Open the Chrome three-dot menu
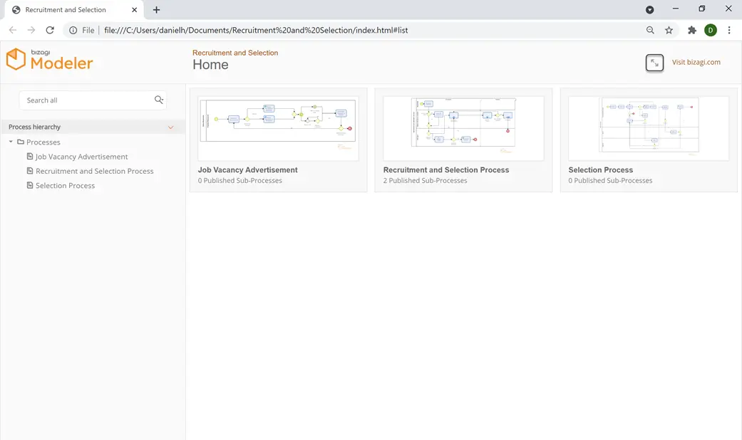The height and width of the screenshot is (440, 742). tap(728, 30)
